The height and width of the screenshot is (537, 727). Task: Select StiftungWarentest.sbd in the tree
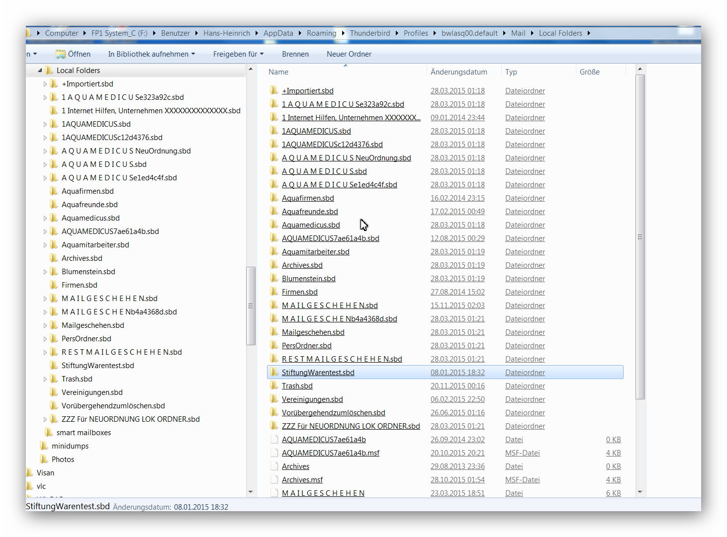98,365
